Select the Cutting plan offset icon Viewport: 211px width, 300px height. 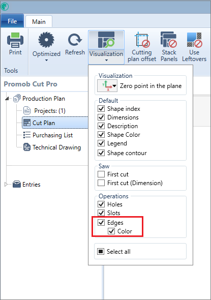tap(142, 40)
